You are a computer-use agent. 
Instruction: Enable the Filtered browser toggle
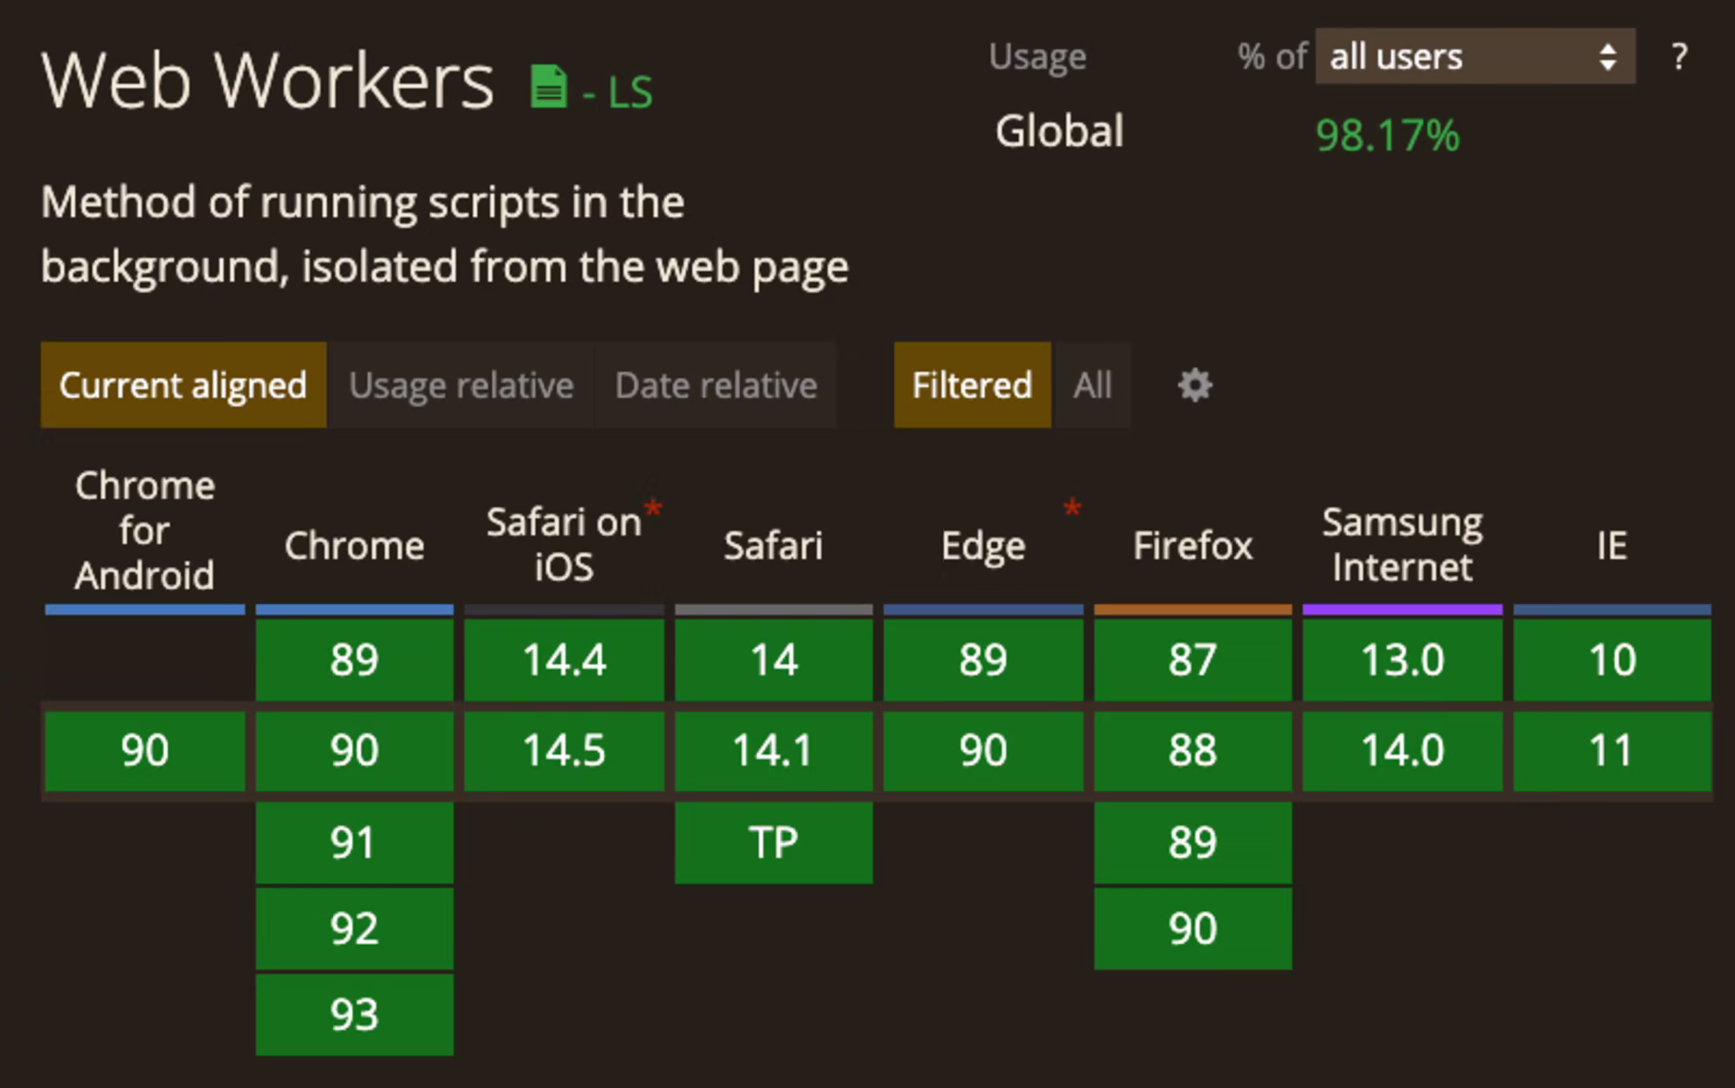(x=972, y=385)
